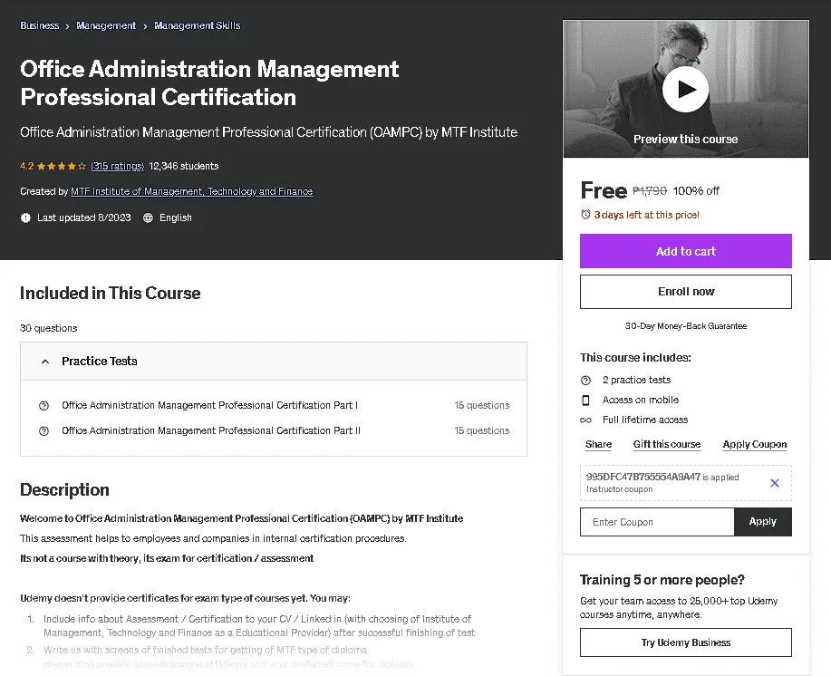Click the Description heading
Image resolution: width=831 pixels, height=676 pixels.
(64, 489)
